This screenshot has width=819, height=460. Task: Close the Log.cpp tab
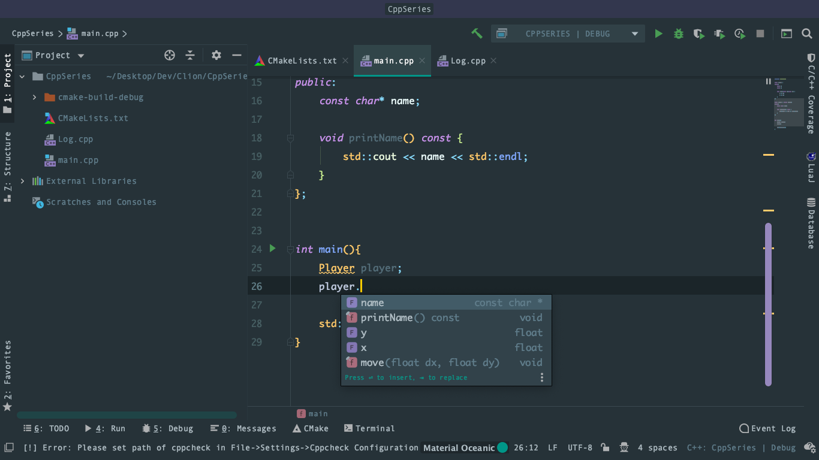[x=493, y=60]
